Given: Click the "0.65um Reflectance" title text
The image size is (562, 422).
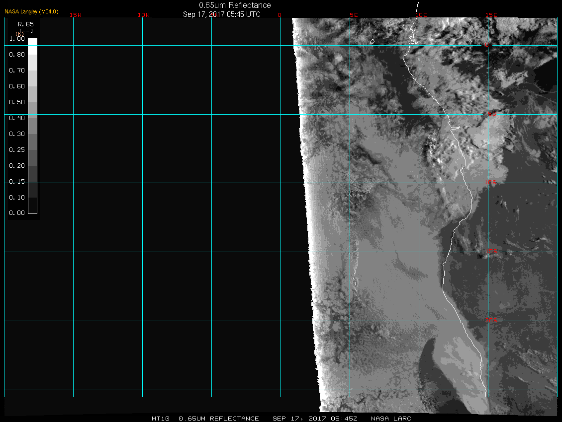Looking at the screenshot, I should coord(235,5).
